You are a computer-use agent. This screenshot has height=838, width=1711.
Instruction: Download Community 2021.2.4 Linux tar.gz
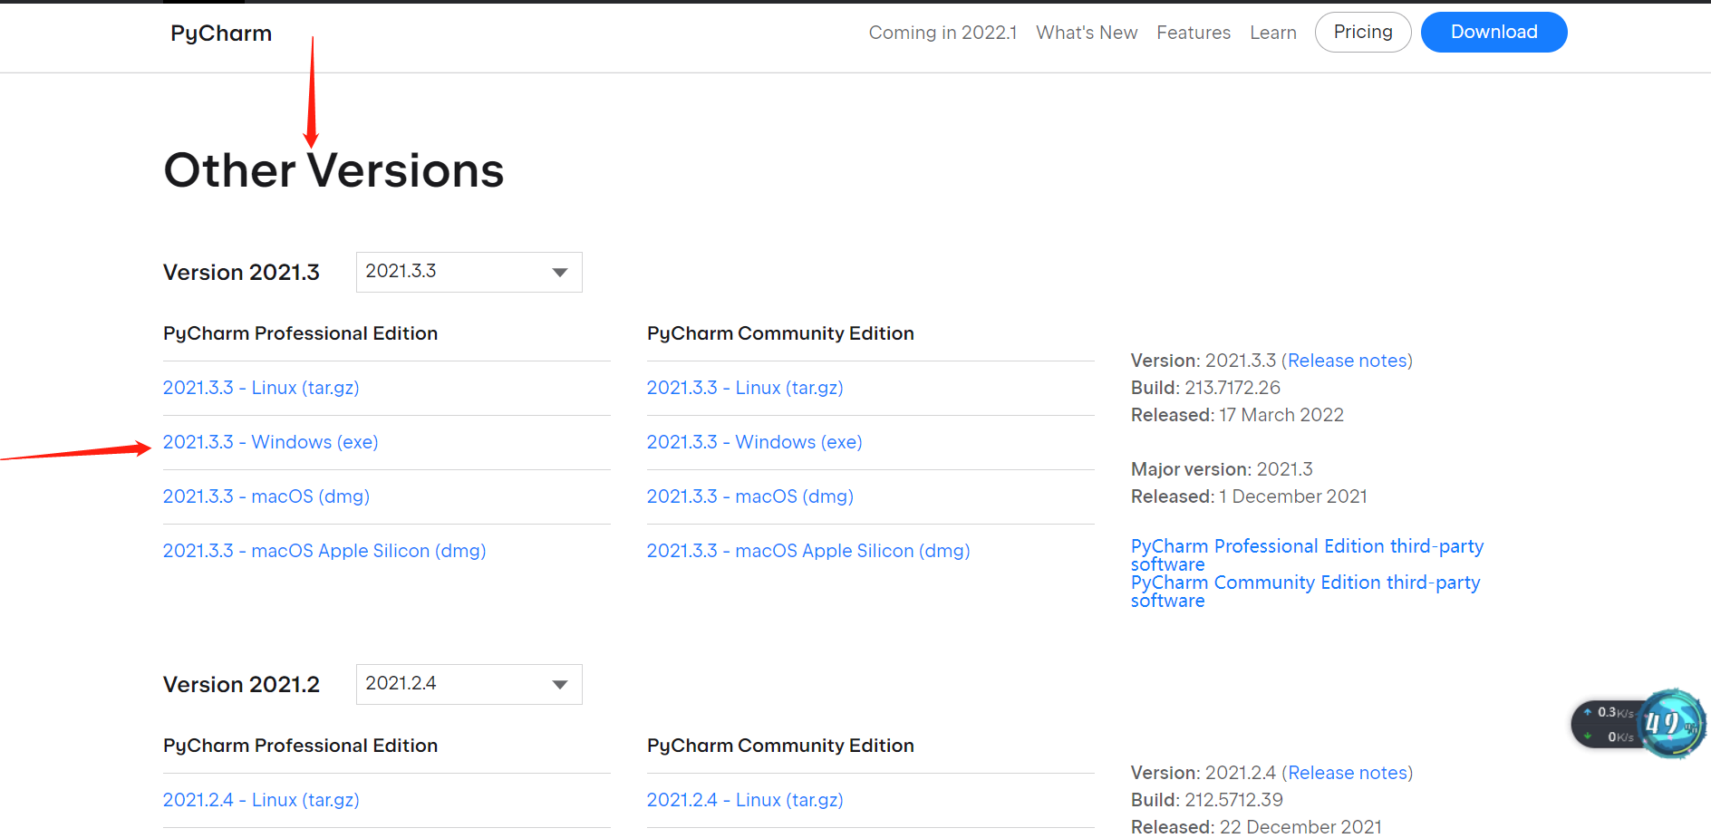click(x=745, y=800)
